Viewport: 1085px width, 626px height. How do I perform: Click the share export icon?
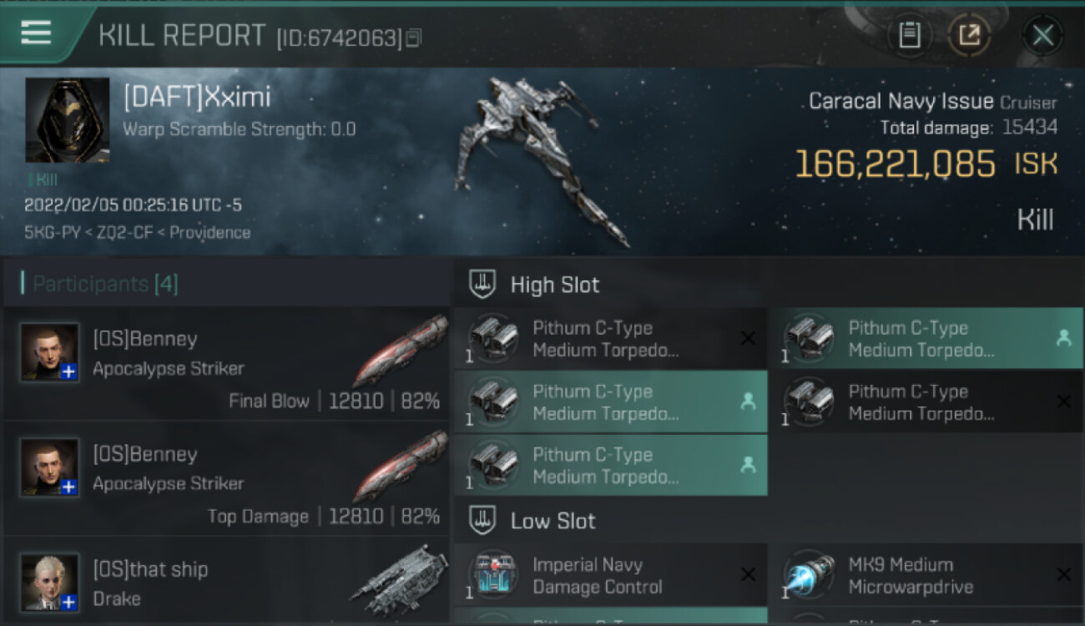pyautogui.click(x=969, y=35)
